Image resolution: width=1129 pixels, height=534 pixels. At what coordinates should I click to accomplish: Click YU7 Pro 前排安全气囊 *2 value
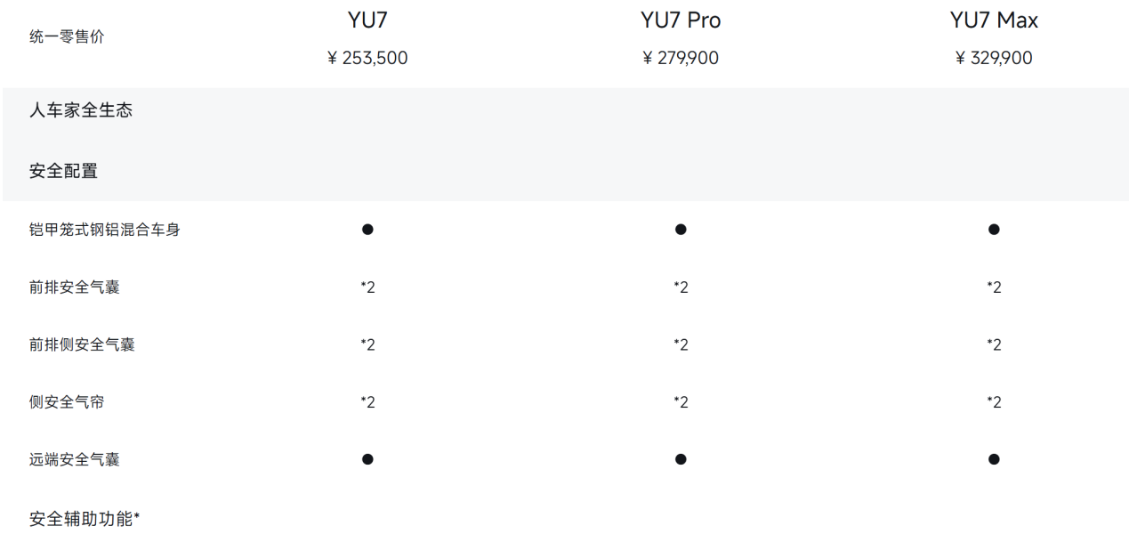coord(681,287)
